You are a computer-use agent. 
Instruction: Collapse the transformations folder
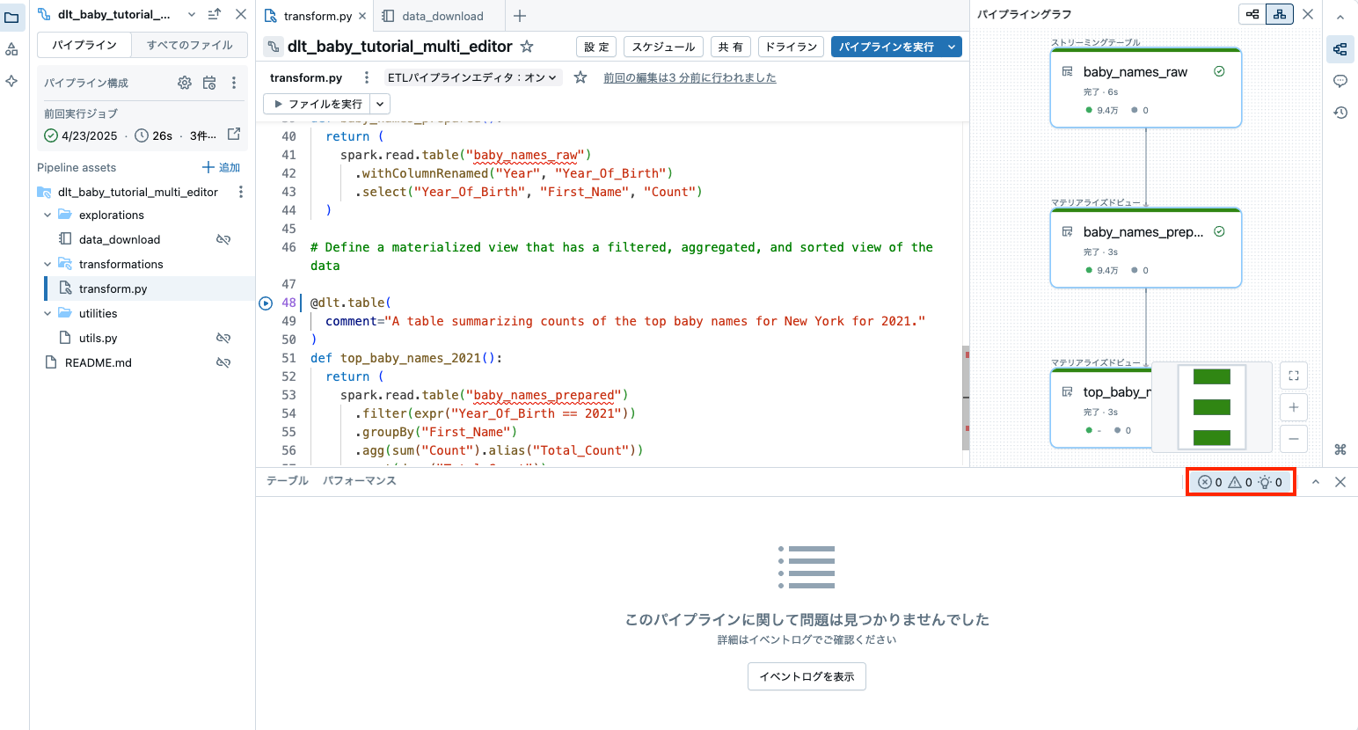click(47, 263)
